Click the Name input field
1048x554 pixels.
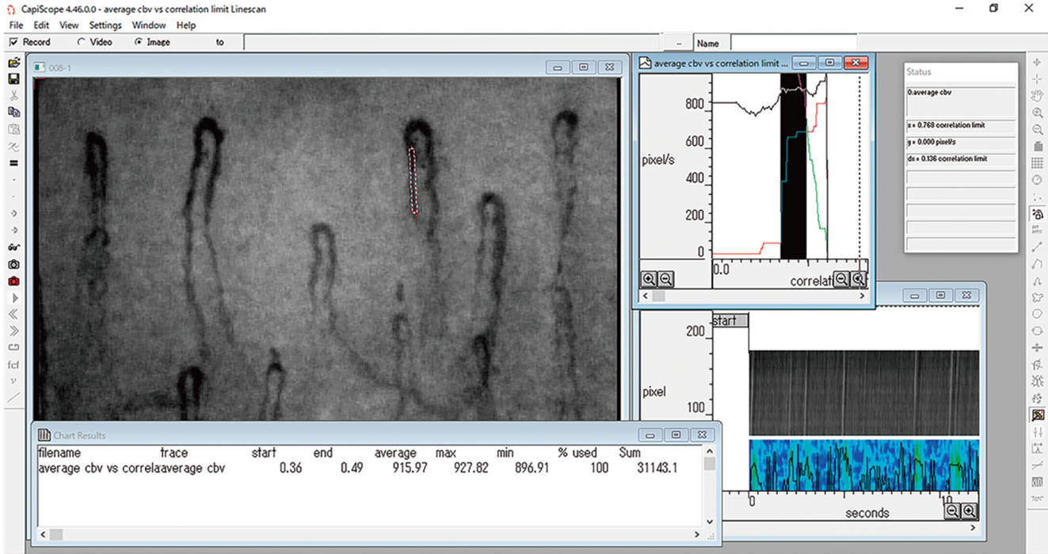click(793, 43)
